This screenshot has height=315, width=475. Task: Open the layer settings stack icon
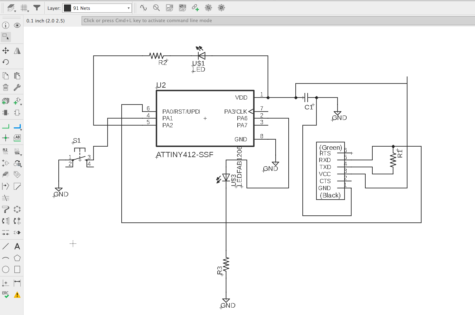click(x=11, y=8)
